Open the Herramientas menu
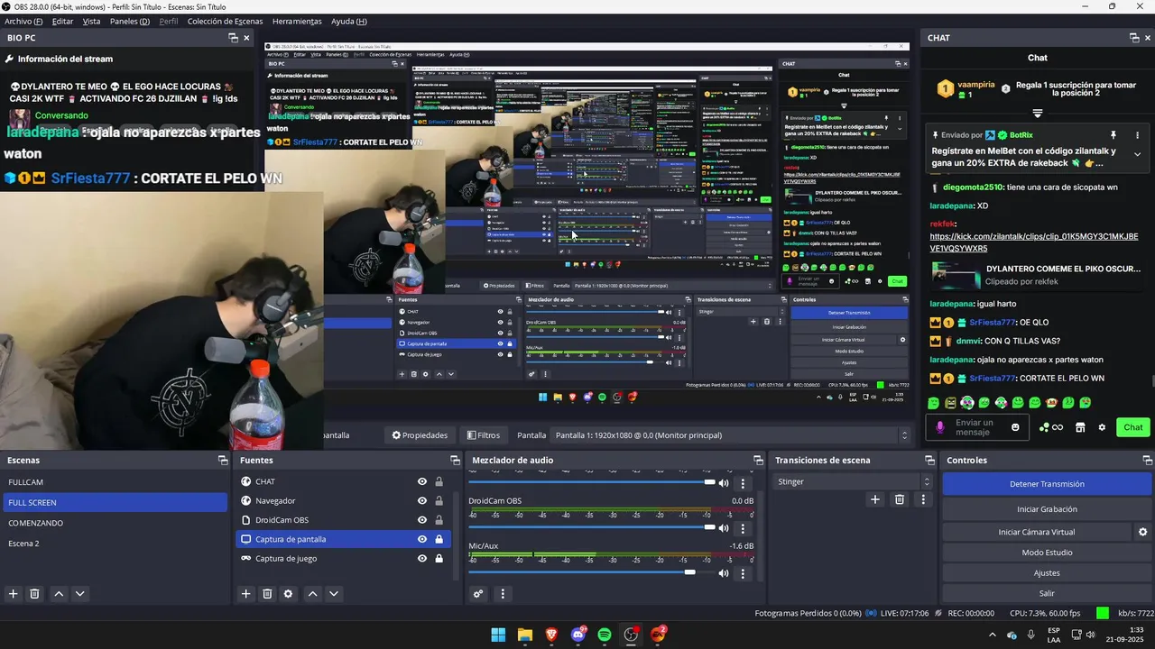 point(297,21)
